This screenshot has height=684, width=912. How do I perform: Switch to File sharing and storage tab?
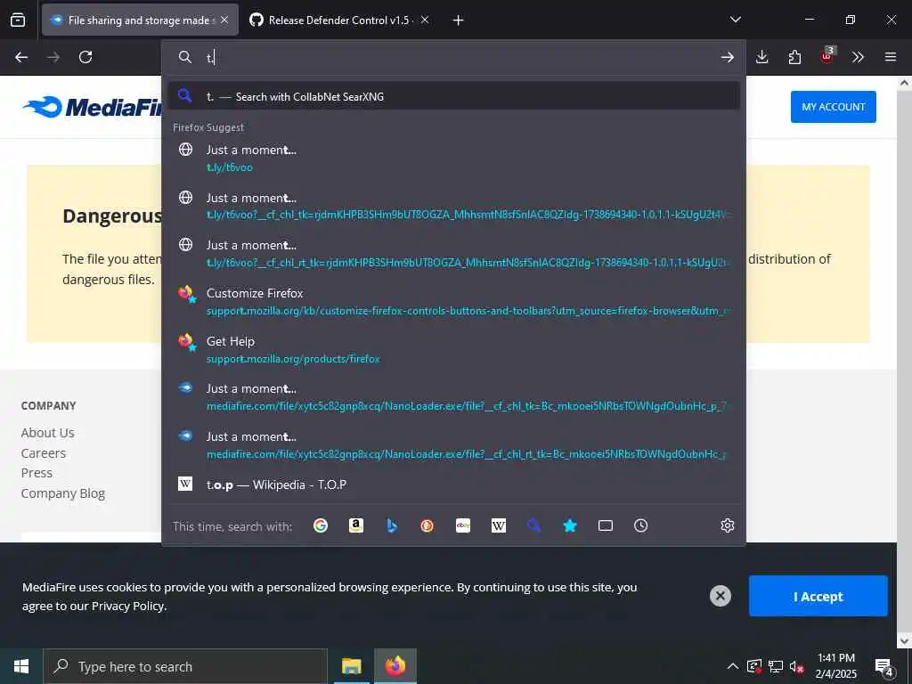(140, 20)
